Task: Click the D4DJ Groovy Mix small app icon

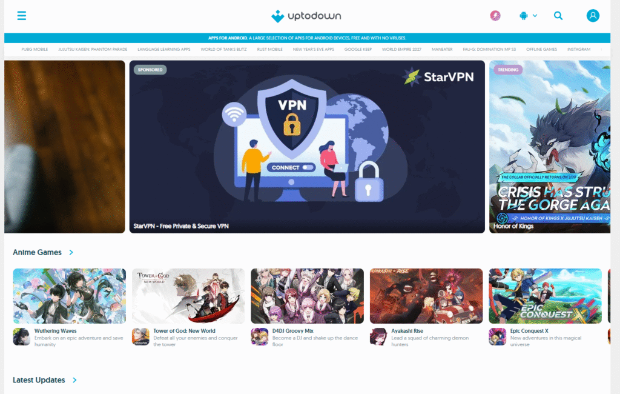Action: 260,336
